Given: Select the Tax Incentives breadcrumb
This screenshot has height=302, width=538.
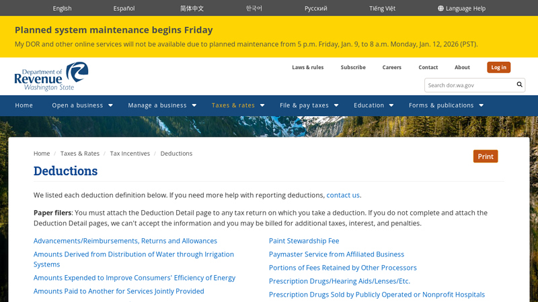Looking at the screenshot, I should 130,154.
